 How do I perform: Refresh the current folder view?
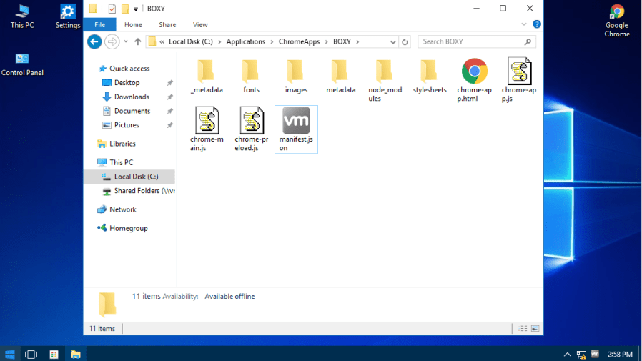405,42
